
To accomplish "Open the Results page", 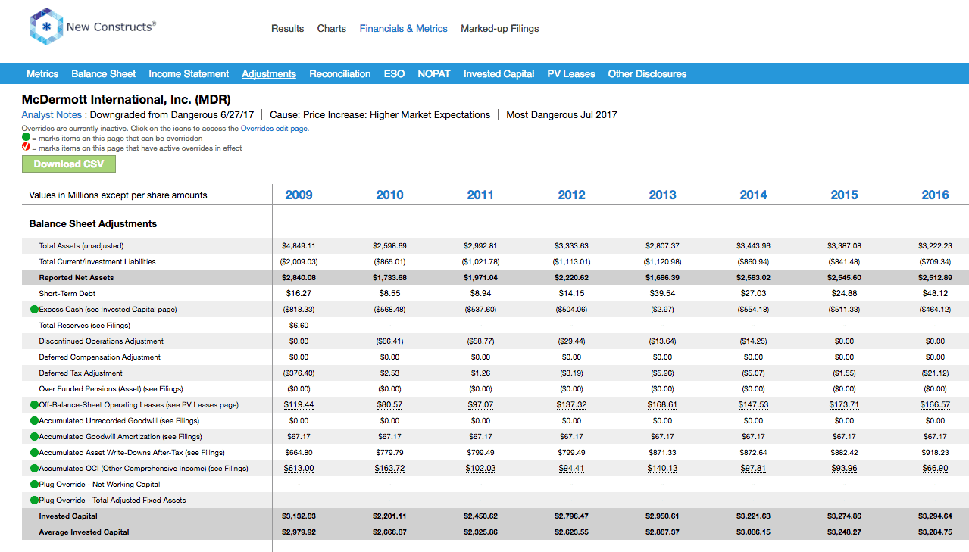I will pyautogui.click(x=287, y=29).
